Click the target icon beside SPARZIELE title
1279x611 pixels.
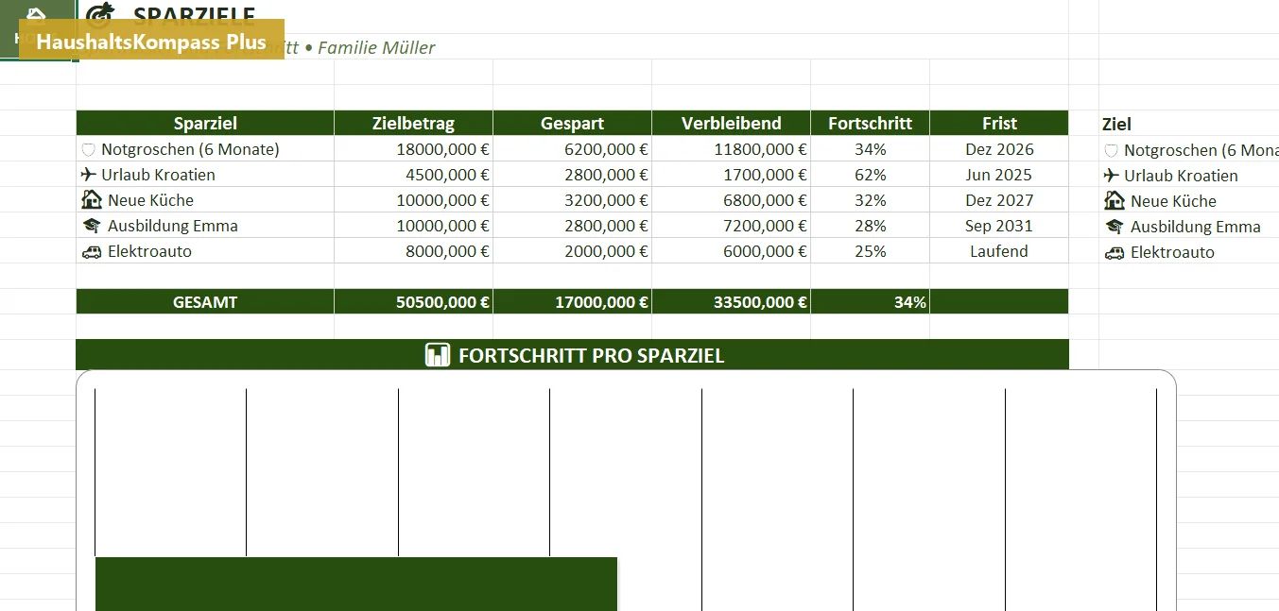99,14
